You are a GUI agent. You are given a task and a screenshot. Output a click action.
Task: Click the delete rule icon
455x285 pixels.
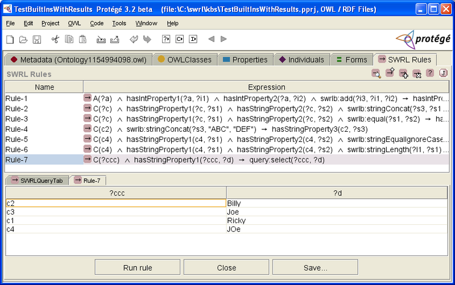click(417, 74)
